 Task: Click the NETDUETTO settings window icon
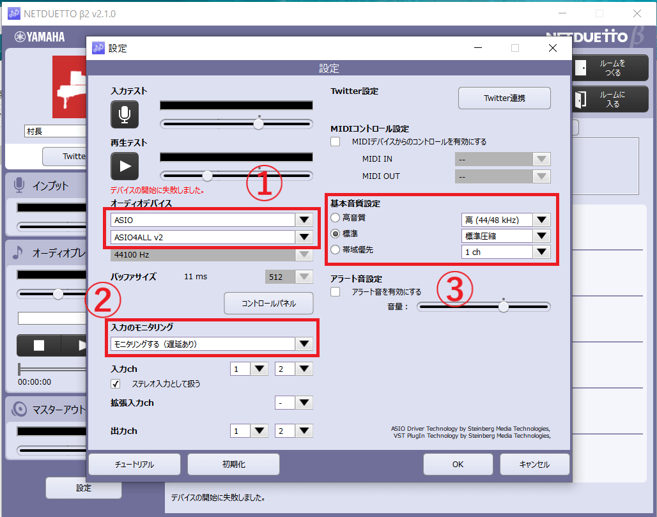click(x=98, y=48)
